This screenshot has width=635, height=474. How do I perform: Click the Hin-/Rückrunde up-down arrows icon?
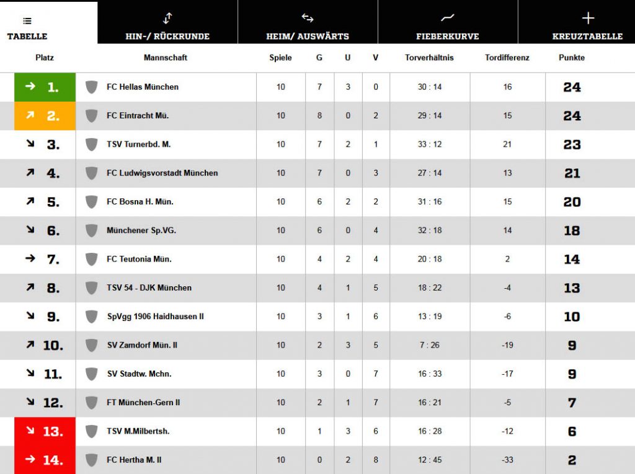pyautogui.click(x=167, y=18)
